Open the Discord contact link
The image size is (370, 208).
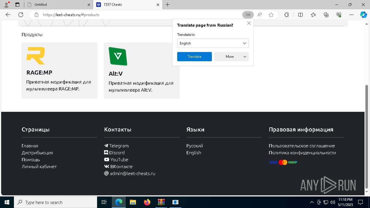coord(117,153)
